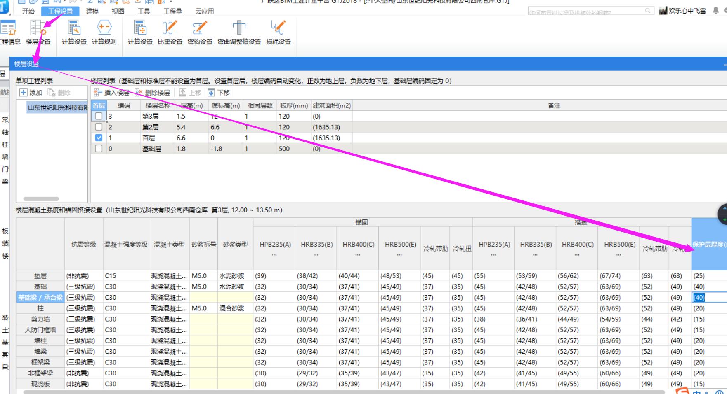Switch to the 工程量 tab
This screenshot has height=394, width=727.
click(172, 11)
